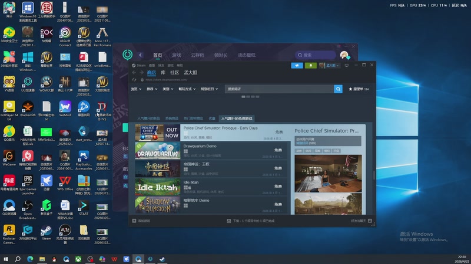
Task: Select Anno 117 Pax Romana shortcut
Action: [x=102, y=37]
